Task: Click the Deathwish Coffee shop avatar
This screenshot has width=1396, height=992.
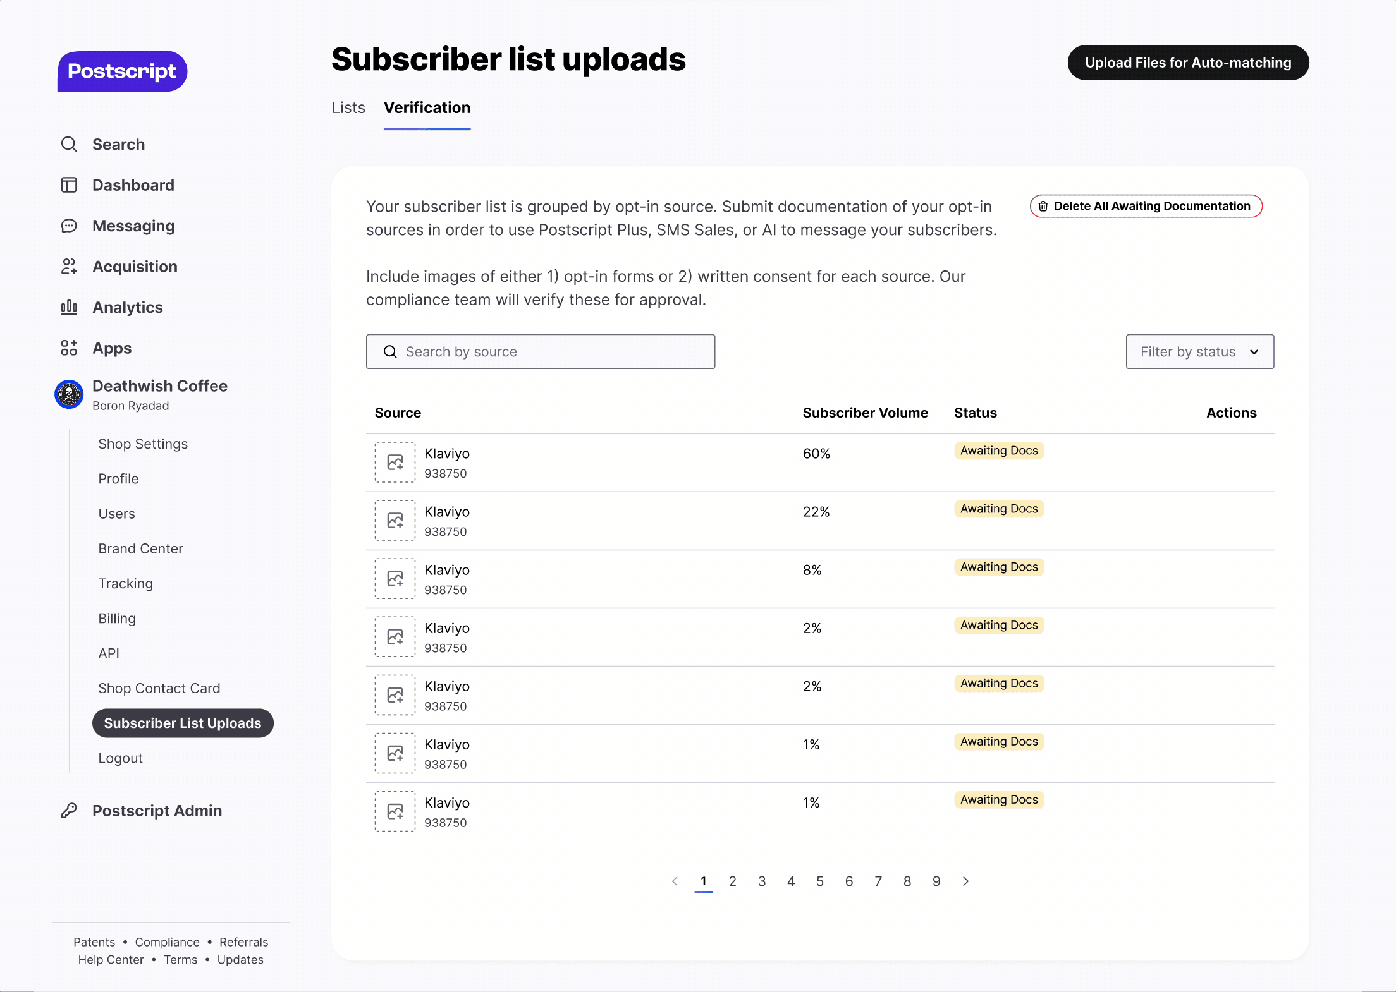Action: tap(69, 394)
